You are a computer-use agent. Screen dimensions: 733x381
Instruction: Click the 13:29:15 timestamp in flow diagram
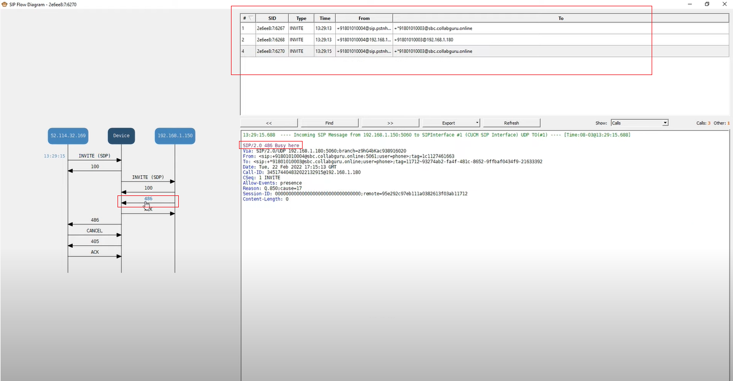click(54, 156)
